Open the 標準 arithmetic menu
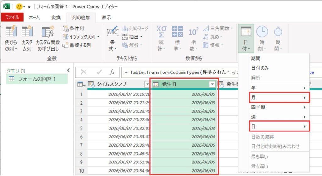The width and height of the screenshot is (322, 176). point(177,38)
